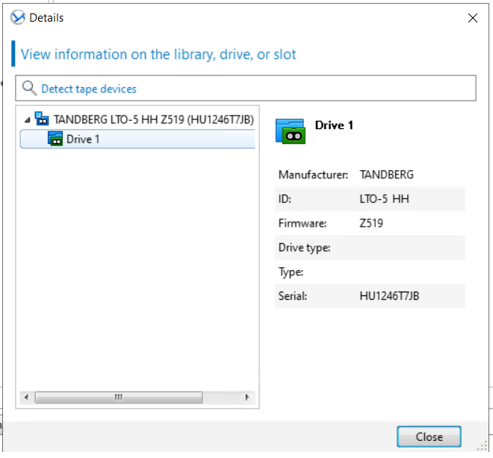Click the Drive 1 heading in details pane

point(334,125)
